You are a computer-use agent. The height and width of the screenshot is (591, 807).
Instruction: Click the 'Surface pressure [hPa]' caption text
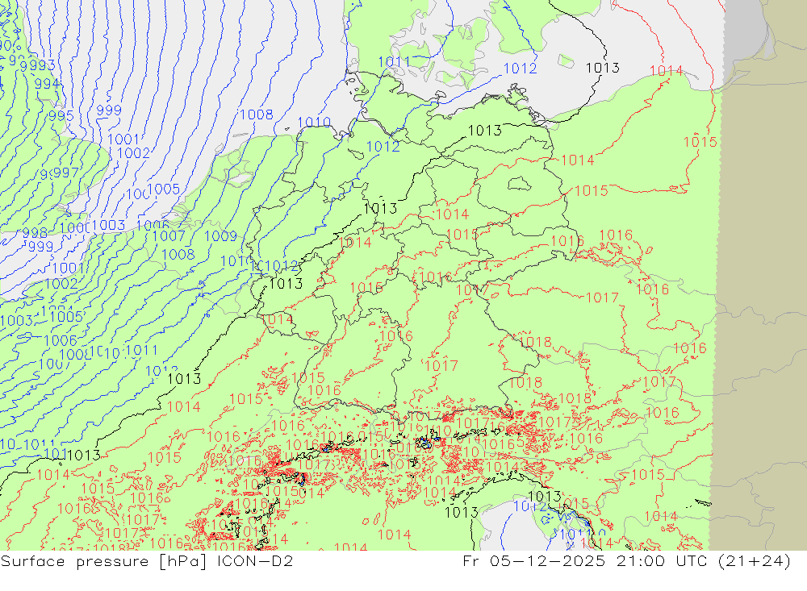[104, 561]
